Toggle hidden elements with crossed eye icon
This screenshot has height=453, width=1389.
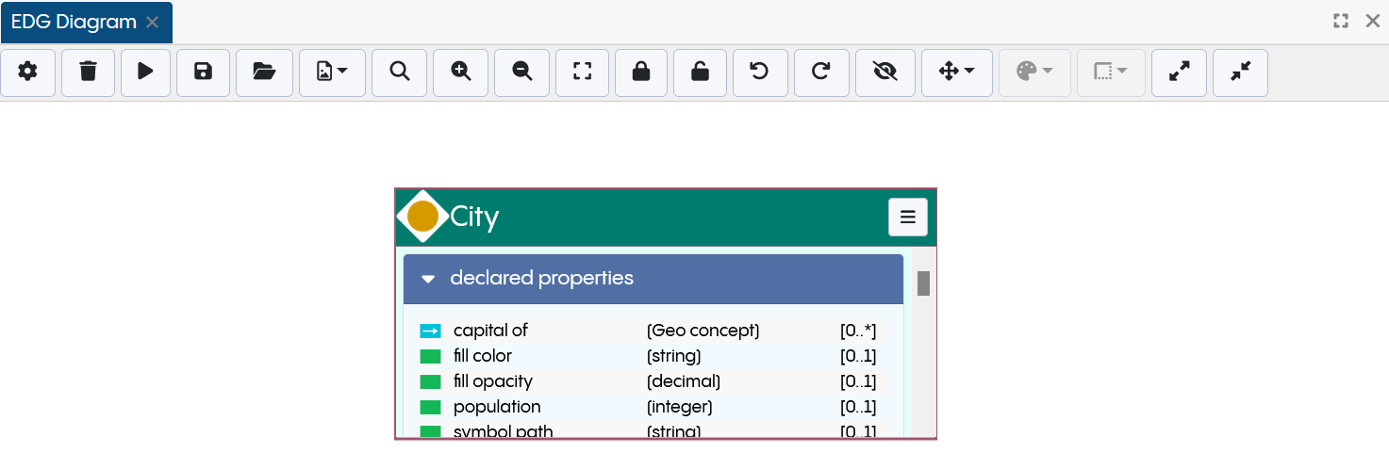885,73
